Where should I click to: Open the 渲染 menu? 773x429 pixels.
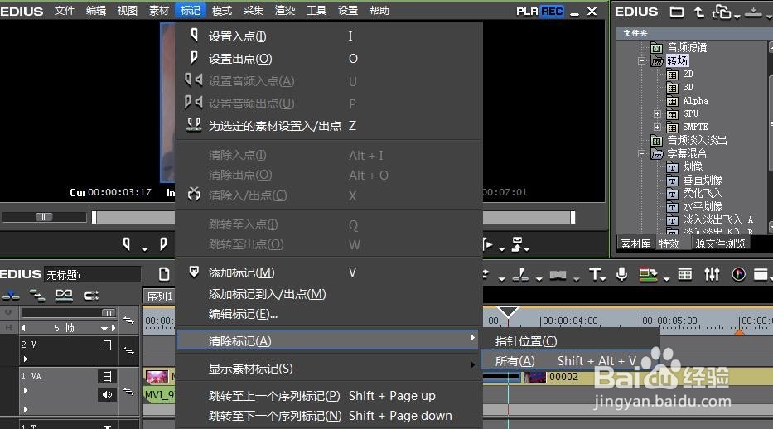click(285, 10)
